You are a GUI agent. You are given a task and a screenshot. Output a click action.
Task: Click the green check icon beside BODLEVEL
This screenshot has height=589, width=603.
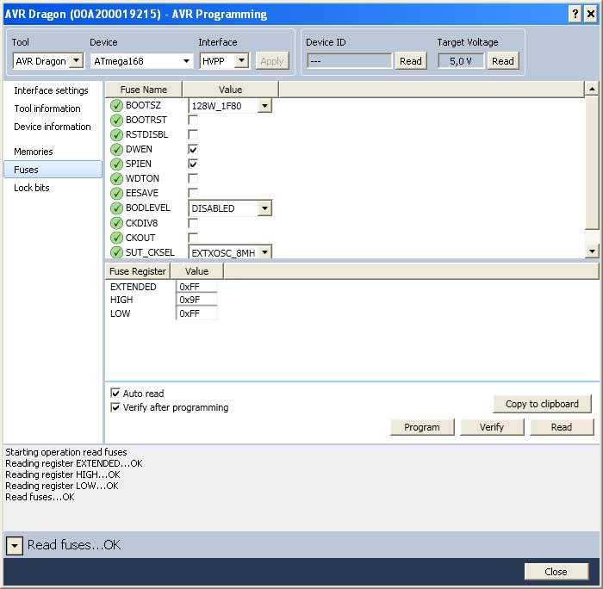116,208
